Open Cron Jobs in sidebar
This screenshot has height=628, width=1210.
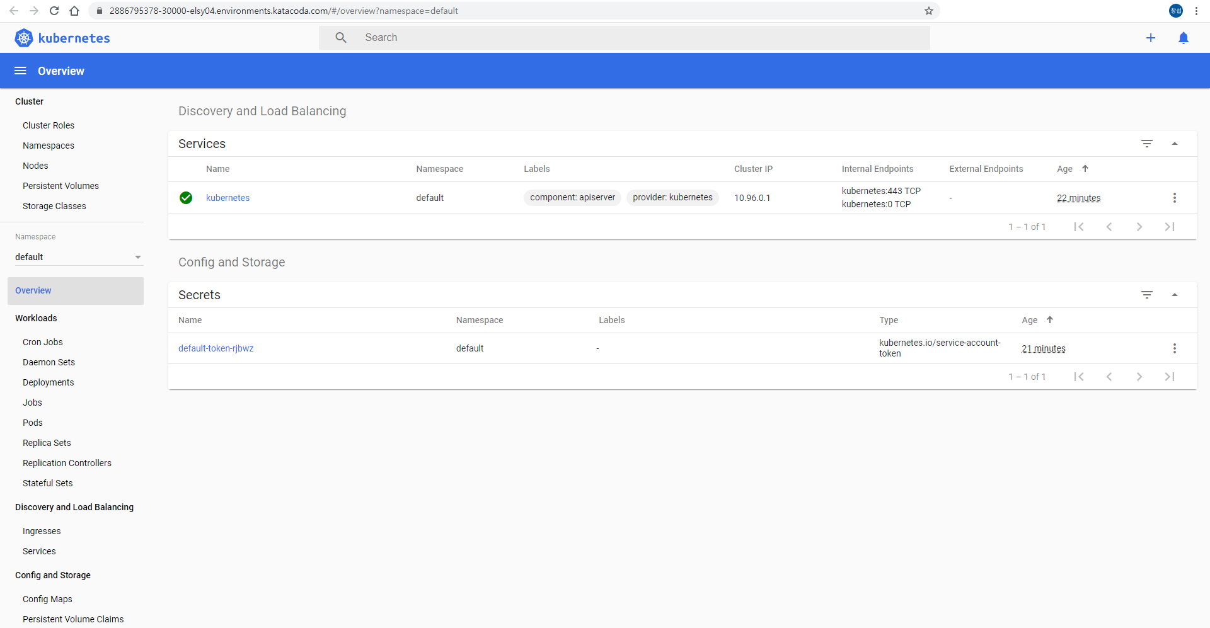coord(43,342)
